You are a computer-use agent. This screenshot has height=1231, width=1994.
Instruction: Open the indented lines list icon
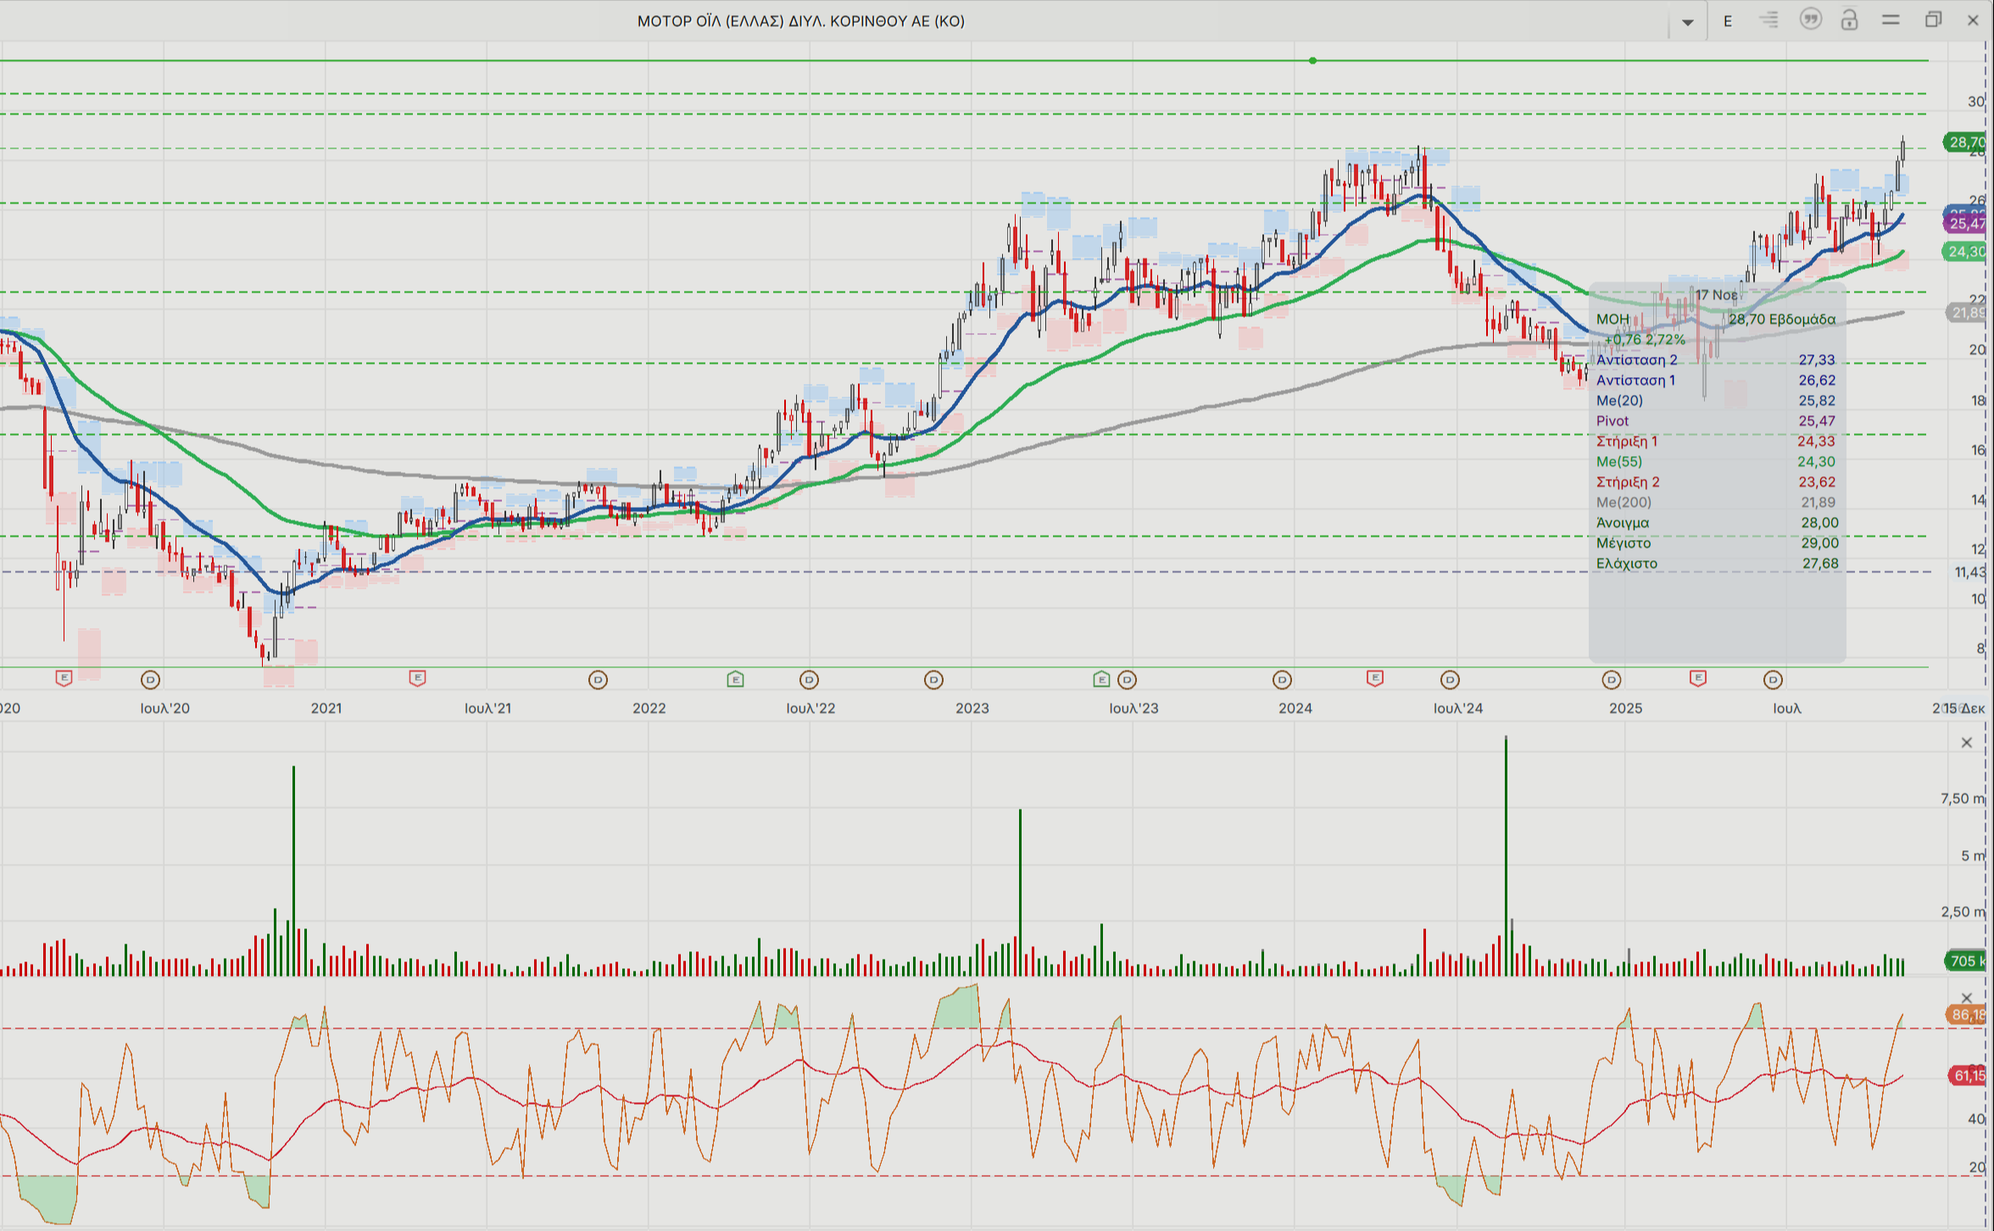[1769, 20]
